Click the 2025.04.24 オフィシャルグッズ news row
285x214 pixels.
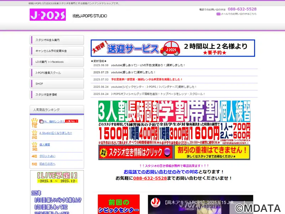click(174, 94)
